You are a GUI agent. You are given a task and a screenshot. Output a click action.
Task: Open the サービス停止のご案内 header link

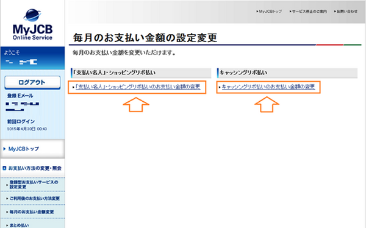point(308,11)
